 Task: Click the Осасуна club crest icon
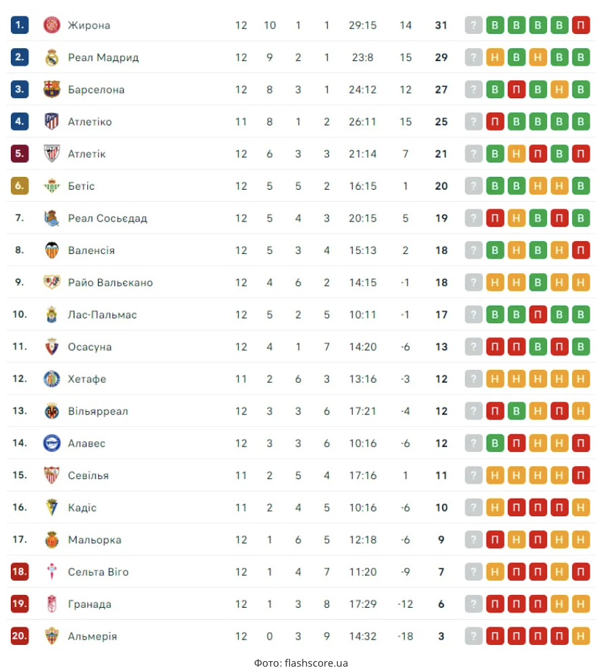pyautogui.click(x=52, y=347)
